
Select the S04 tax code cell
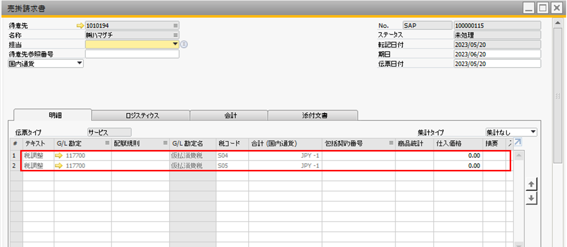pyautogui.click(x=232, y=156)
